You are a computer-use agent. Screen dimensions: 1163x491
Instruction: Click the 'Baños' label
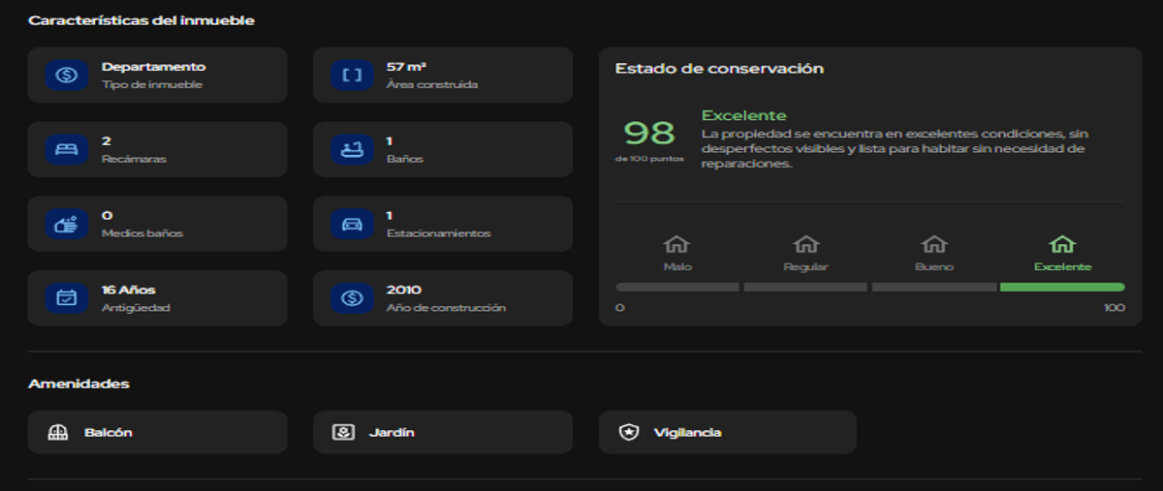click(x=405, y=159)
